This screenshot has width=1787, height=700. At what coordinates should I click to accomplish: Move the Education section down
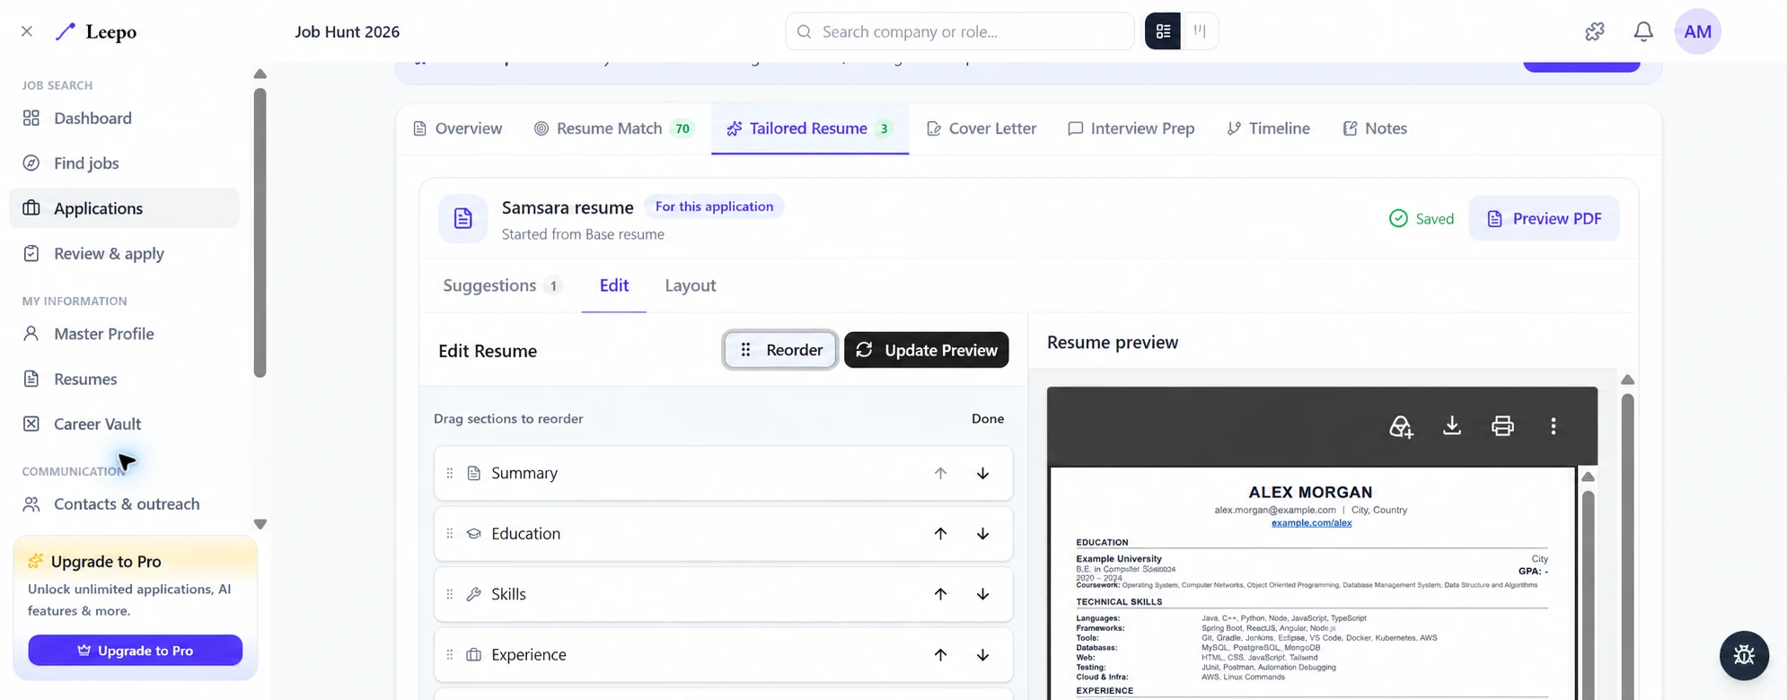click(x=983, y=534)
